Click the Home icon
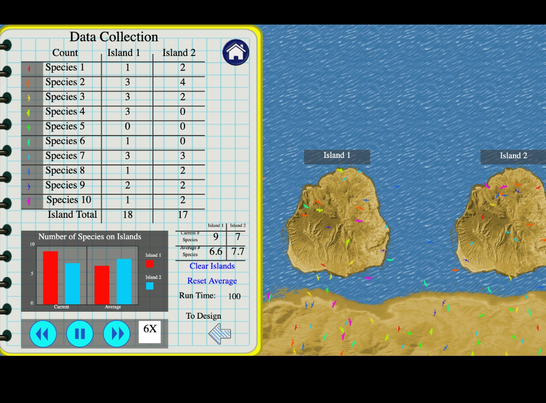This screenshot has width=546, height=403. point(235,52)
